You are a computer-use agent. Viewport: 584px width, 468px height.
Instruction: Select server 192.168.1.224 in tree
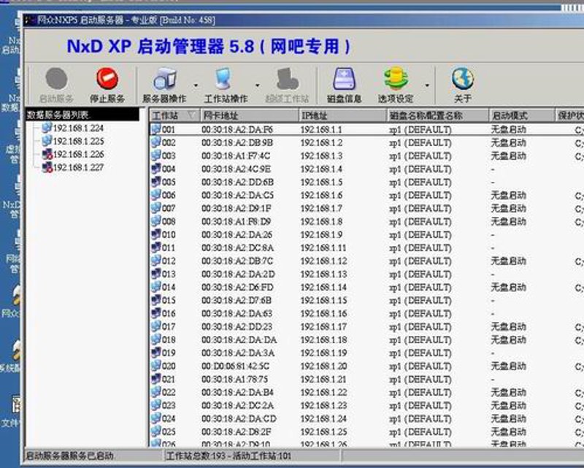pyautogui.click(x=78, y=128)
